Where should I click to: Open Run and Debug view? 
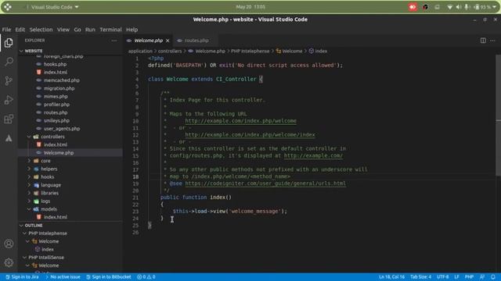point(9,100)
